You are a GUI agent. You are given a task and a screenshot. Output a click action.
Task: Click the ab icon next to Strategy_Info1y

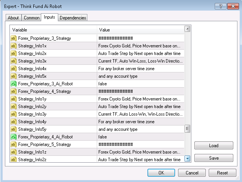(14, 99)
